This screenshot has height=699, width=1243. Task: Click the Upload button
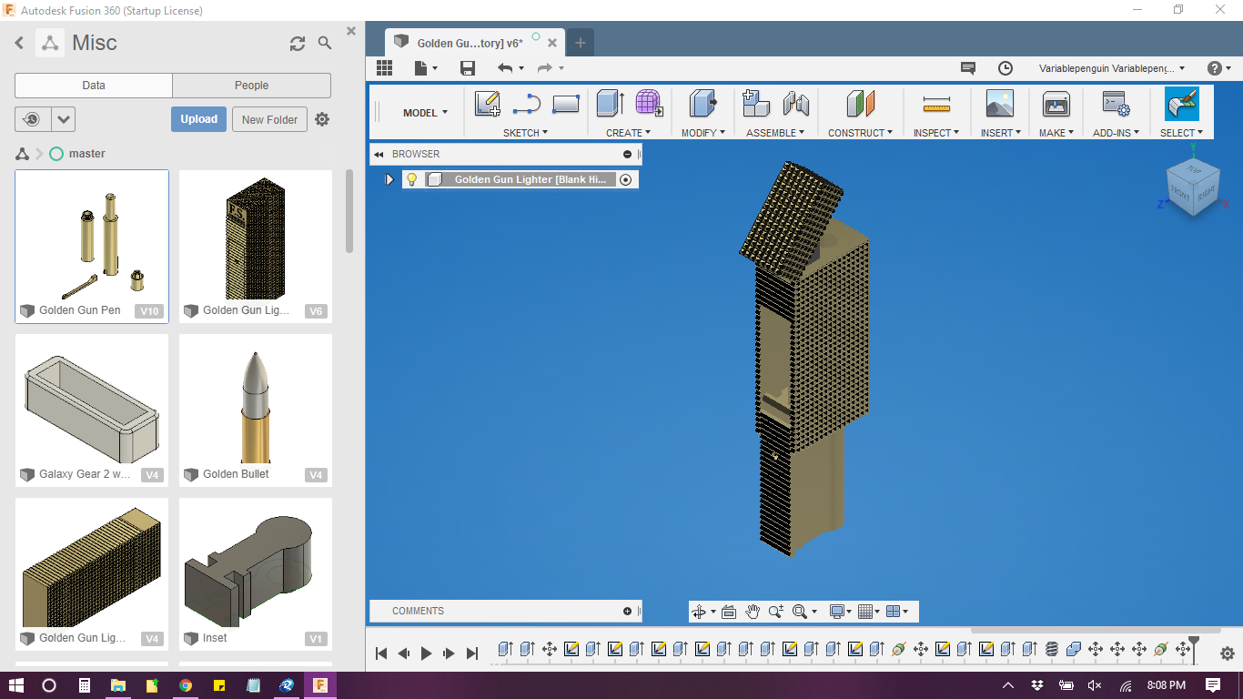tap(198, 119)
